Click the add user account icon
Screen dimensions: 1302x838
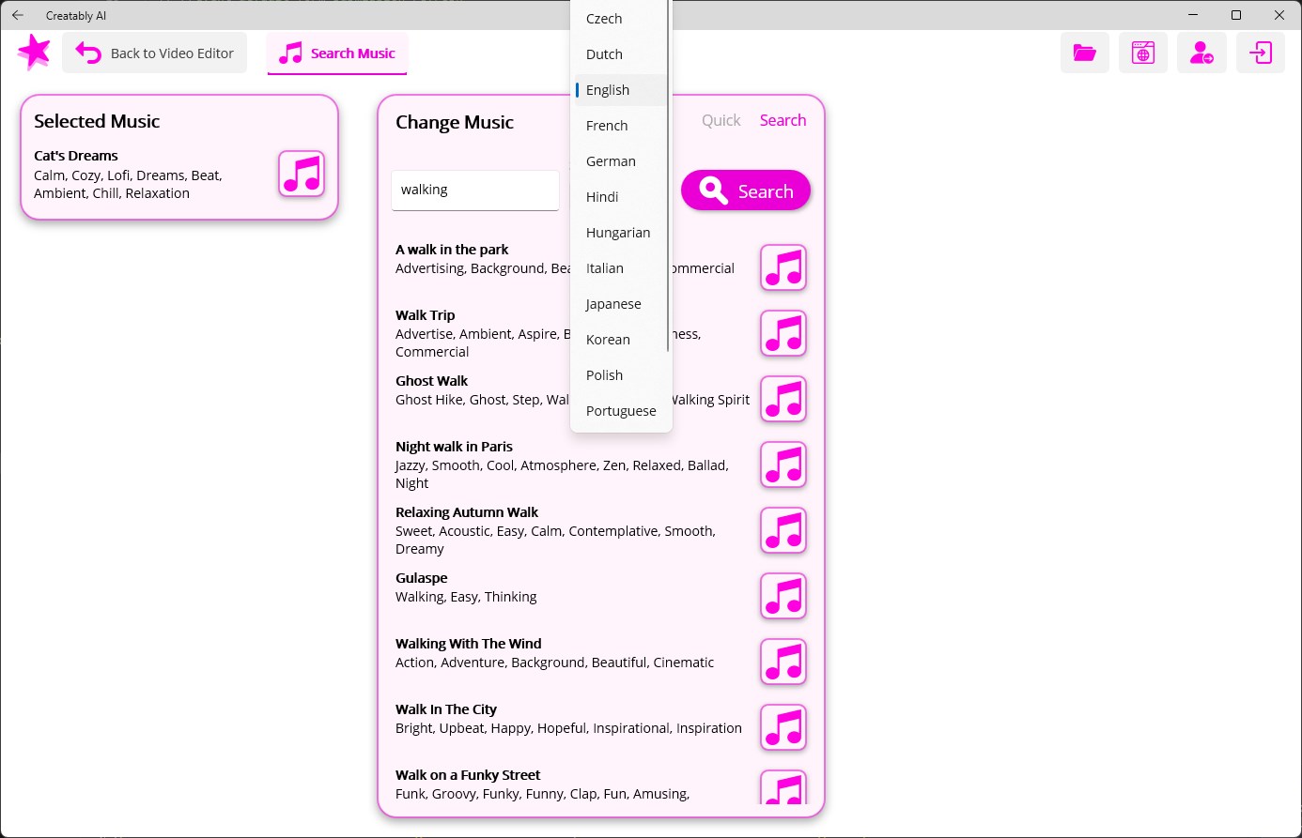tap(1201, 53)
